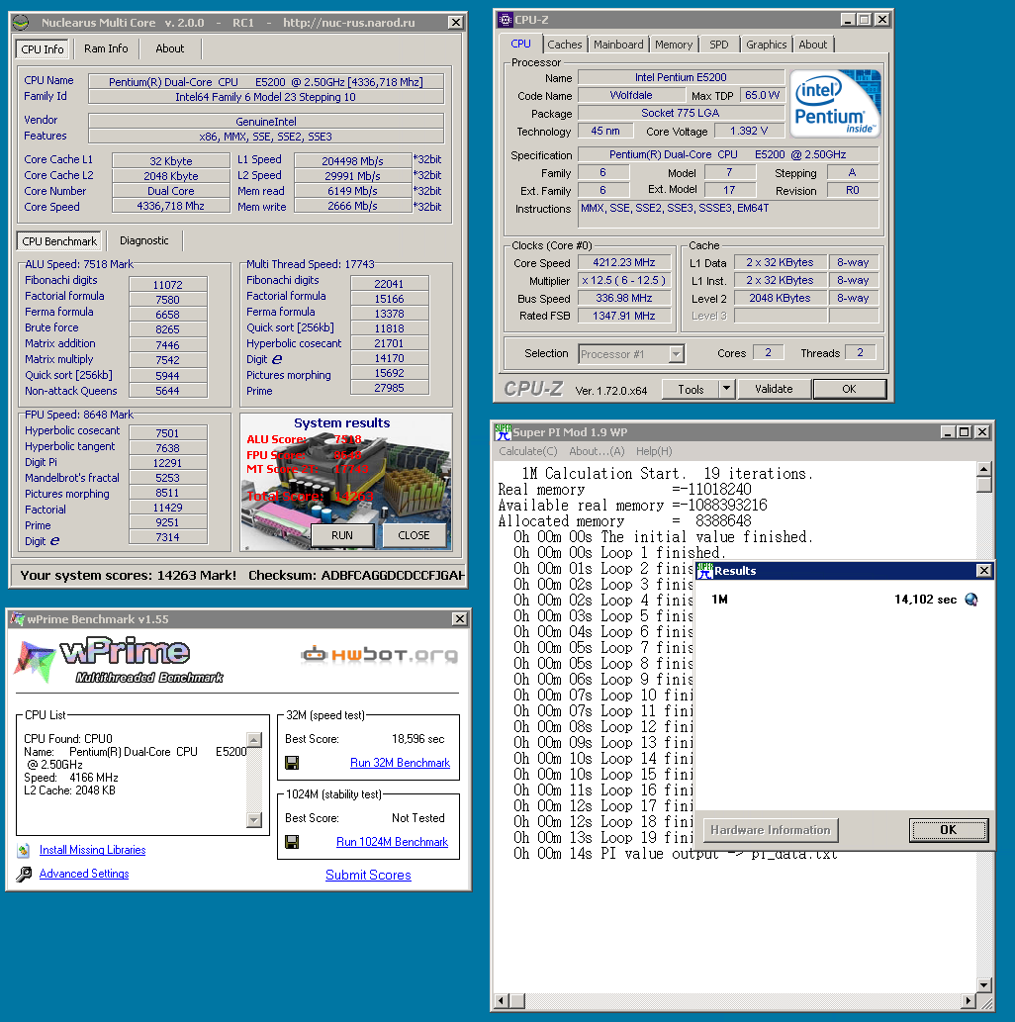This screenshot has height=1022, width=1015.
Task: Click the L1 Speed value 204498 Mb/s
Action: (352, 160)
